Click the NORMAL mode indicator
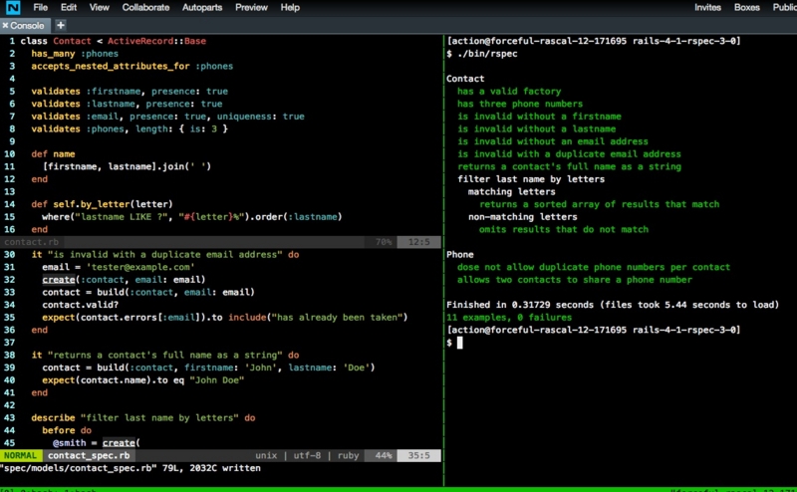The height and width of the screenshot is (492, 797). [20, 455]
